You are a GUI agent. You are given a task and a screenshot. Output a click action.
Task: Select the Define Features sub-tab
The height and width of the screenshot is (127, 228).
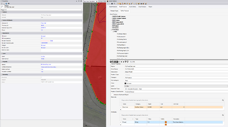[x=125, y=11]
